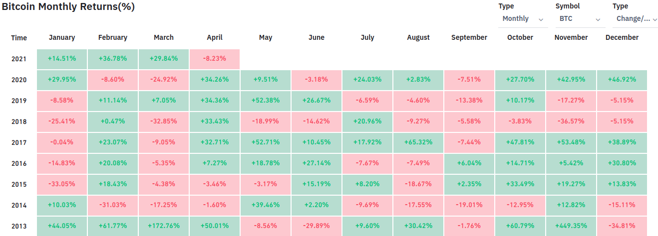Open the BTC symbol dropdown
Screen dimensions: 658x236
click(579, 19)
